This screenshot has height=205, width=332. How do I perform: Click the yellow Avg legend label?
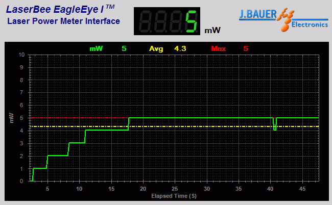pyautogui.click(x=156, y=49)
